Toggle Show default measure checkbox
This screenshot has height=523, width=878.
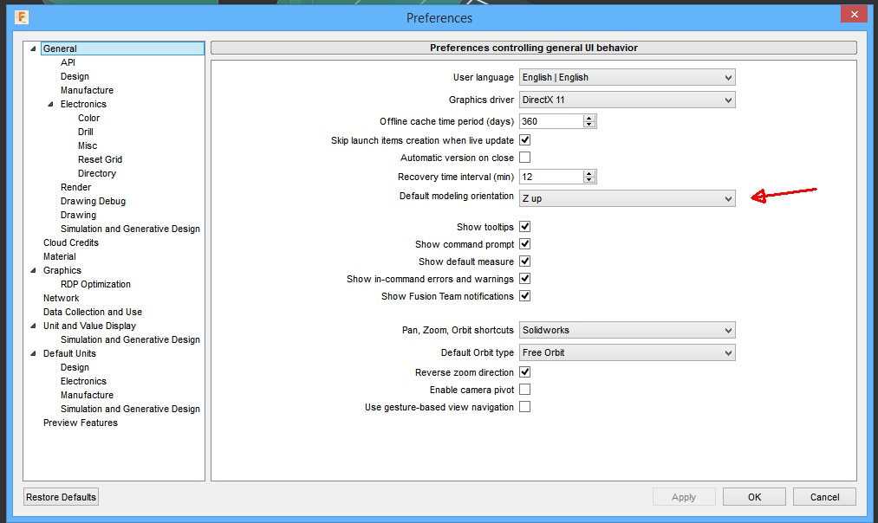point(524,261)
